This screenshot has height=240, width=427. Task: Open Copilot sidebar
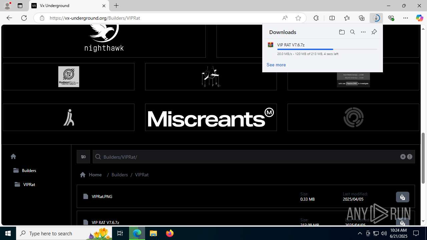point(419,18)
